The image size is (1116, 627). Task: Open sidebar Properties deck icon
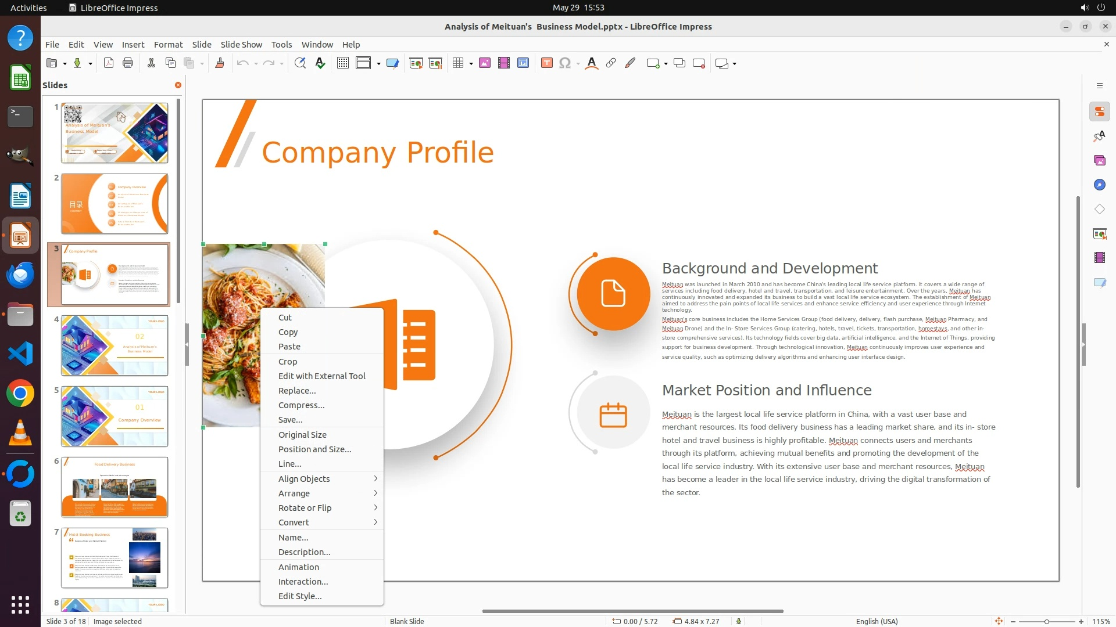(1099, 111)
